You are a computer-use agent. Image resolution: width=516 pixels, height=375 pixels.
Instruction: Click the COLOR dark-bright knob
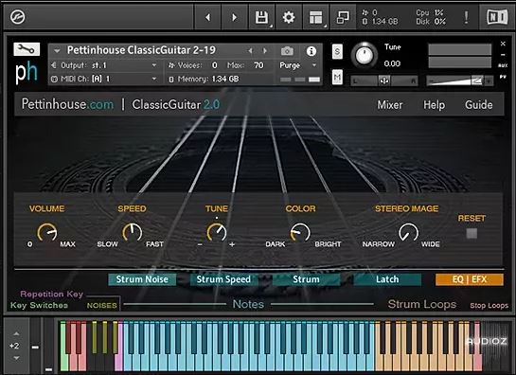click(300, 232)
